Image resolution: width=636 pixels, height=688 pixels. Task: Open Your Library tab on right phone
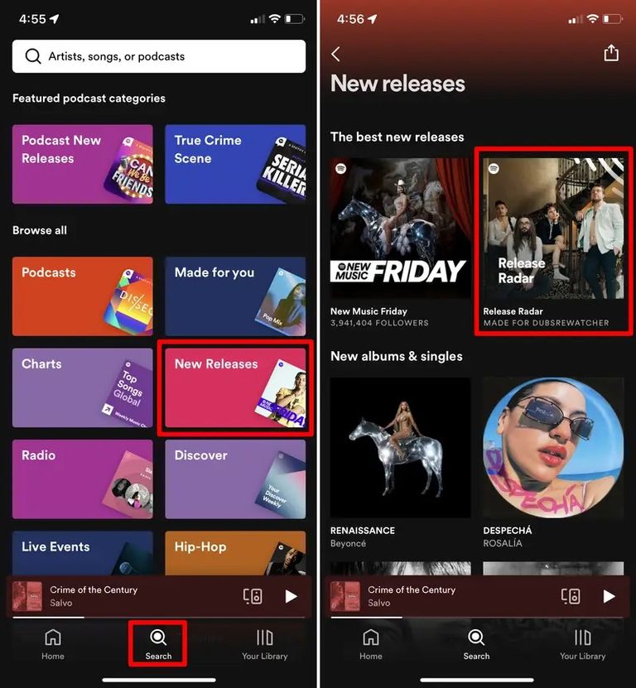[582, 644]
